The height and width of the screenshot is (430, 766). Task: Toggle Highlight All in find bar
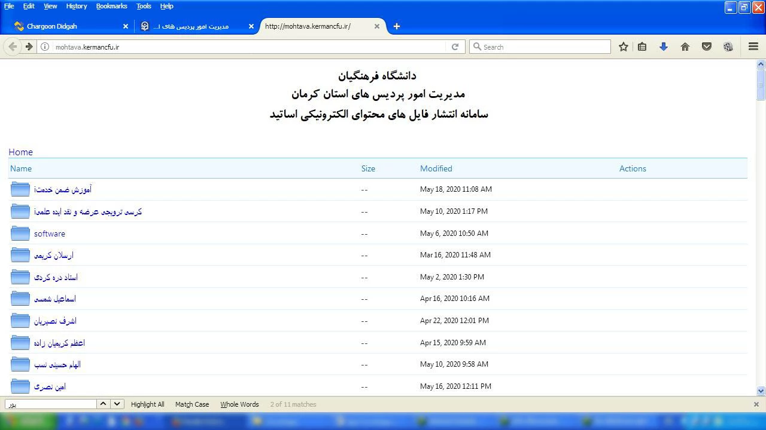tap(147, 404)
